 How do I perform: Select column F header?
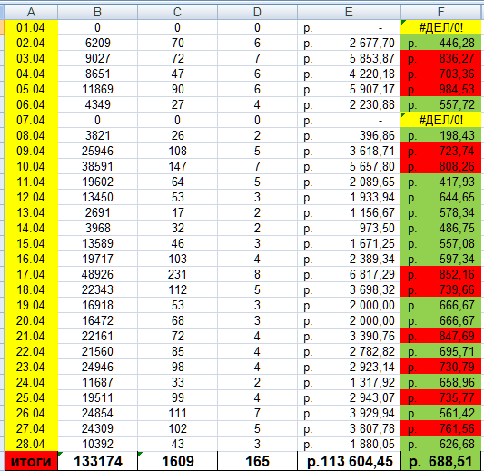[442, 12]
